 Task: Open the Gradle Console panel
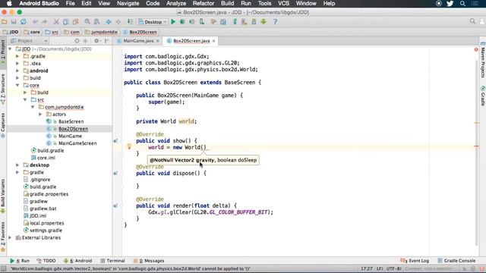click(456, 261)
